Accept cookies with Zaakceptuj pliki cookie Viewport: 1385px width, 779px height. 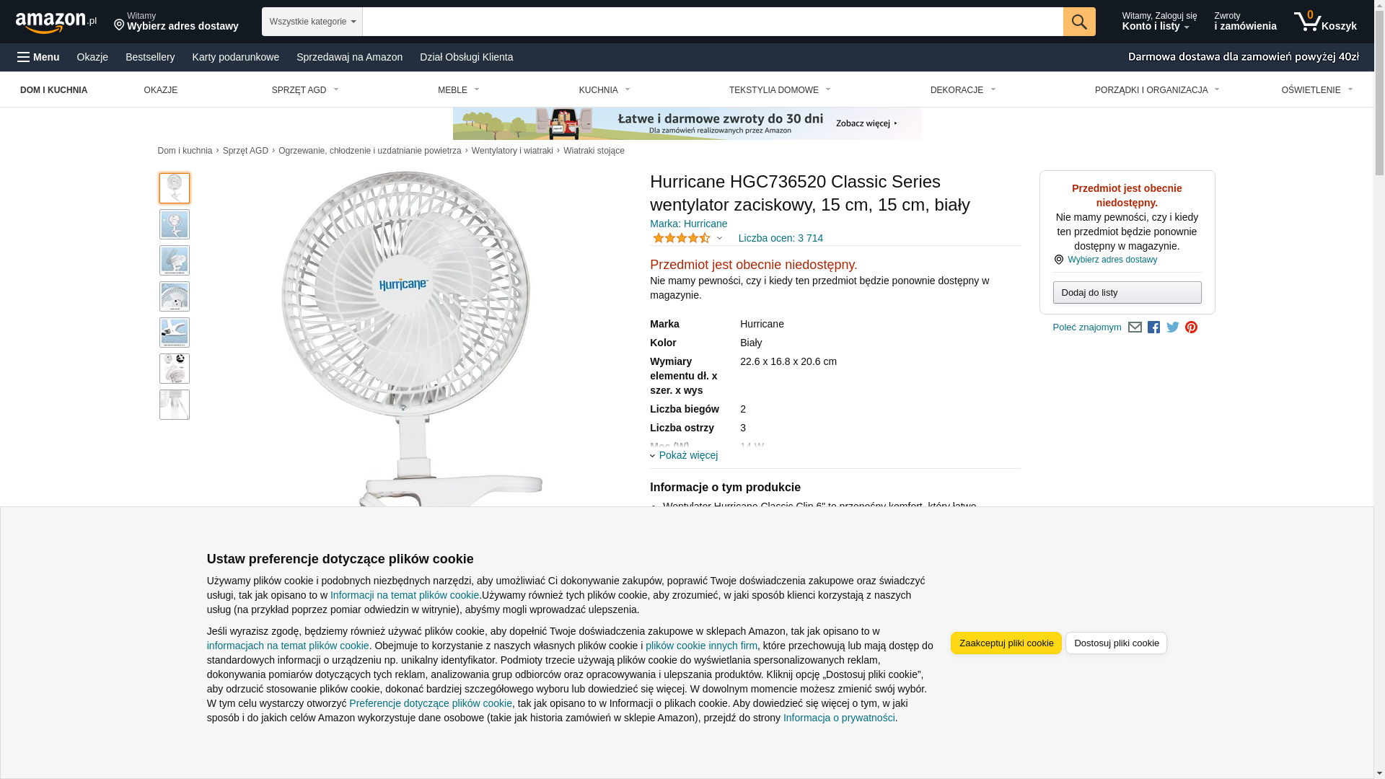(x=1006, y=643)
